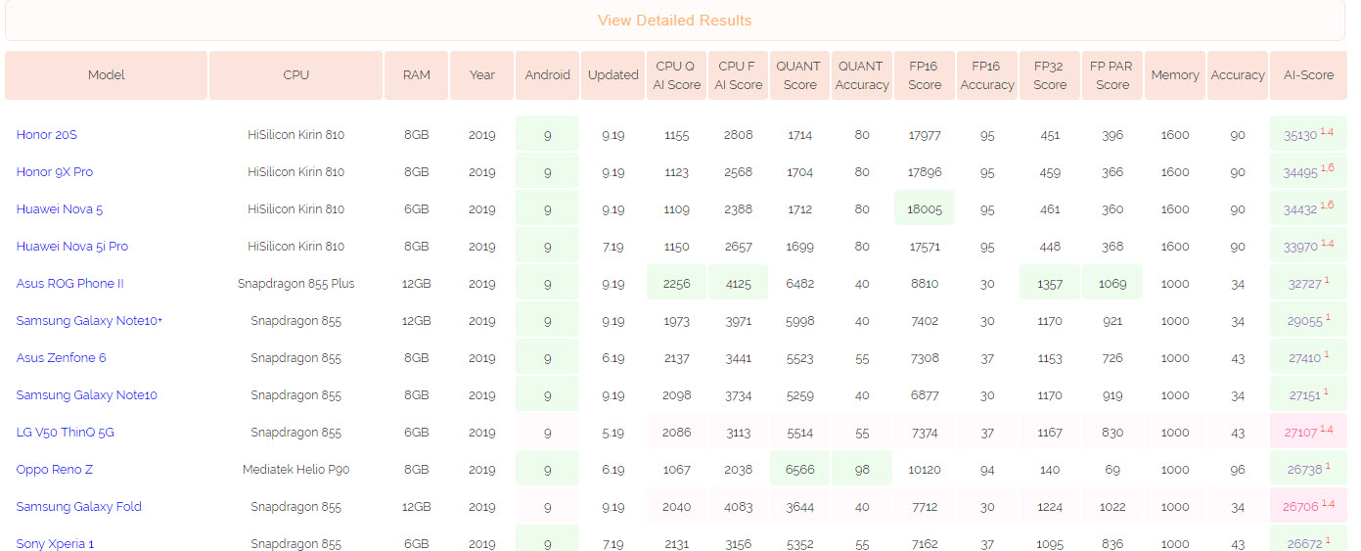Image resolution: width=1361 pixels, height=551 pixels.
Task: Open the Honor 20S model link
Action: click(46, 135)
